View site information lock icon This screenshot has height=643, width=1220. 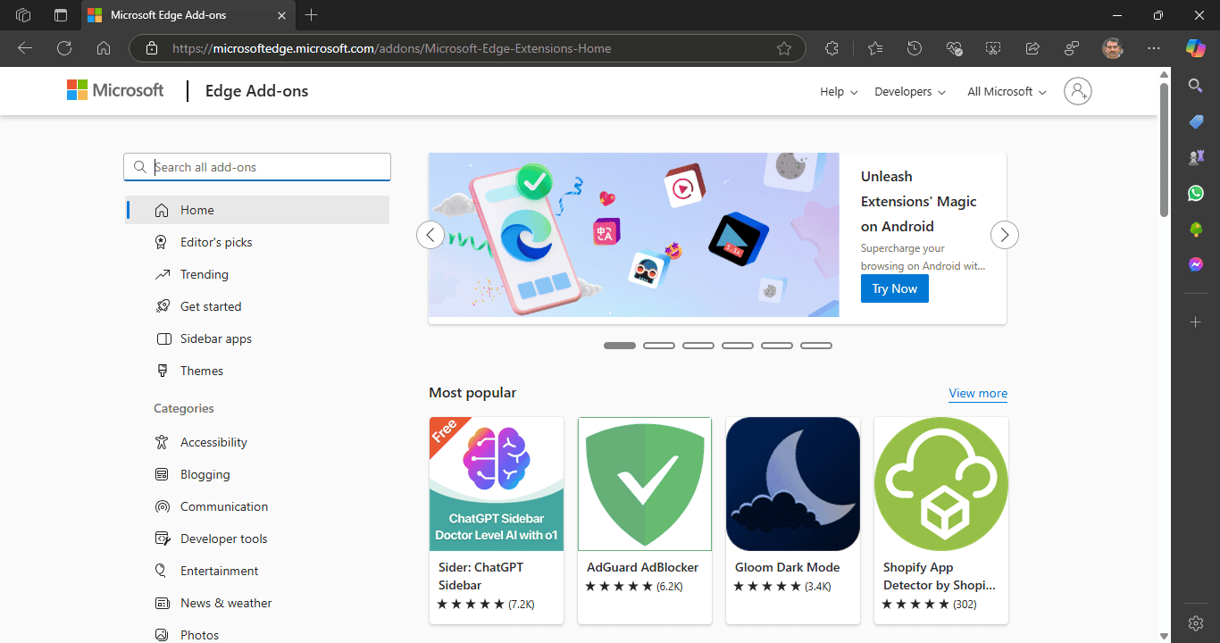point(152,48)
